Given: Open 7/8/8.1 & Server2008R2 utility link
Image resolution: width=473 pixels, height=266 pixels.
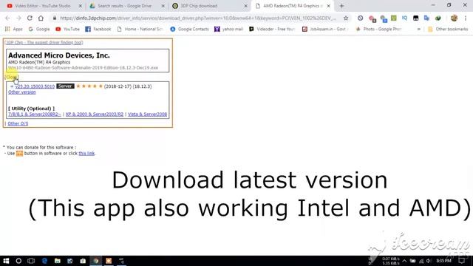Looking at the screenshot, I should [35, 115].
